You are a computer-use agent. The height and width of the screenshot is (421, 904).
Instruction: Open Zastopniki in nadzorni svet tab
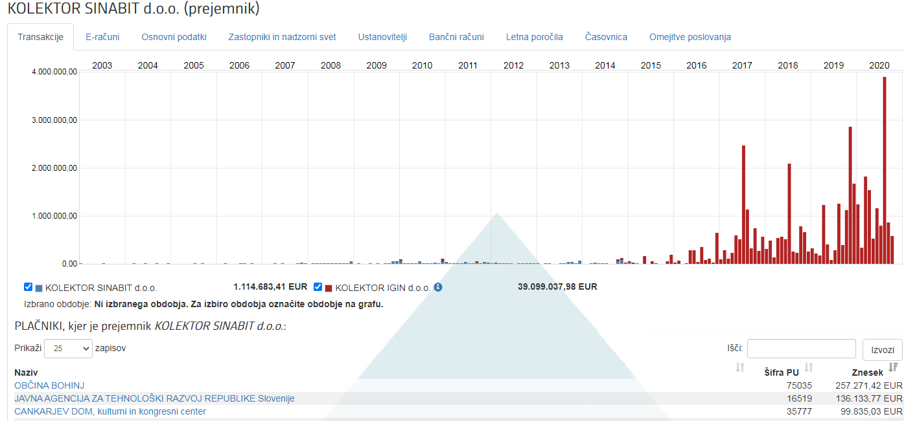tap(282, 37)
